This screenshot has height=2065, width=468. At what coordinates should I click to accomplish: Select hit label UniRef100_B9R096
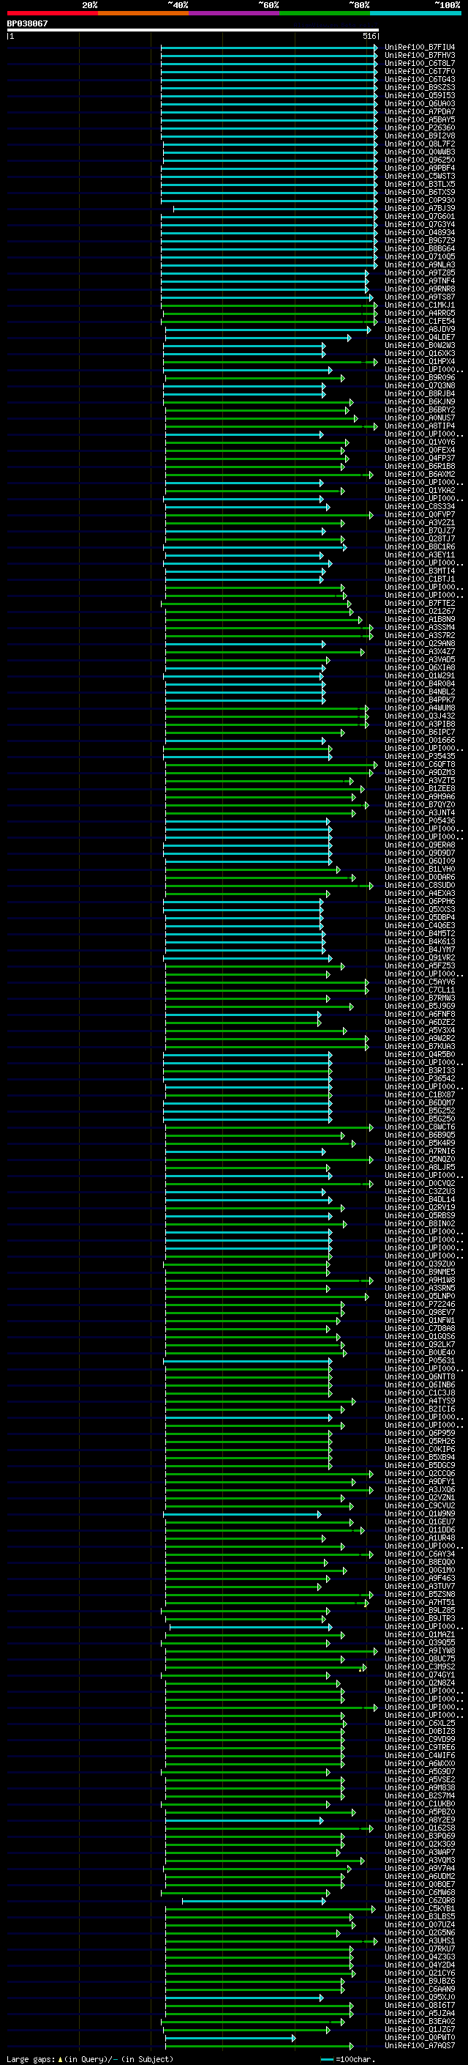point(420,377)
